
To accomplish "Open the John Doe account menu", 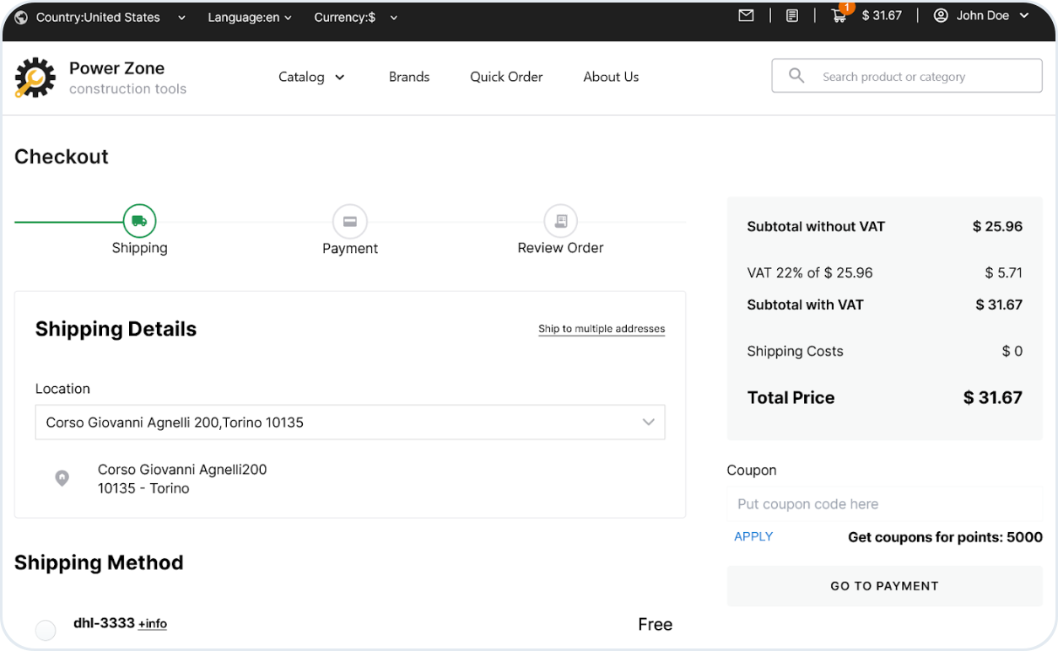I will (982, 15).
